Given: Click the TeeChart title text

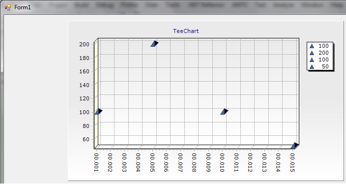Looking at the screenshot, I should tap(186, 31).
